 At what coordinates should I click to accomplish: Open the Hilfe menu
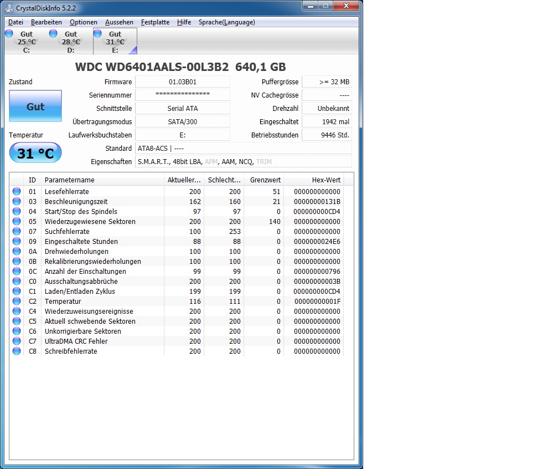(184, 22)
